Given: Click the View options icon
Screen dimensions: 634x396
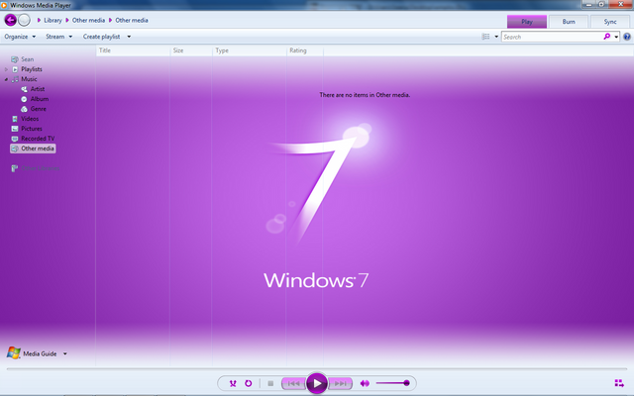Looking at the screenshot, I should point(485,37).
